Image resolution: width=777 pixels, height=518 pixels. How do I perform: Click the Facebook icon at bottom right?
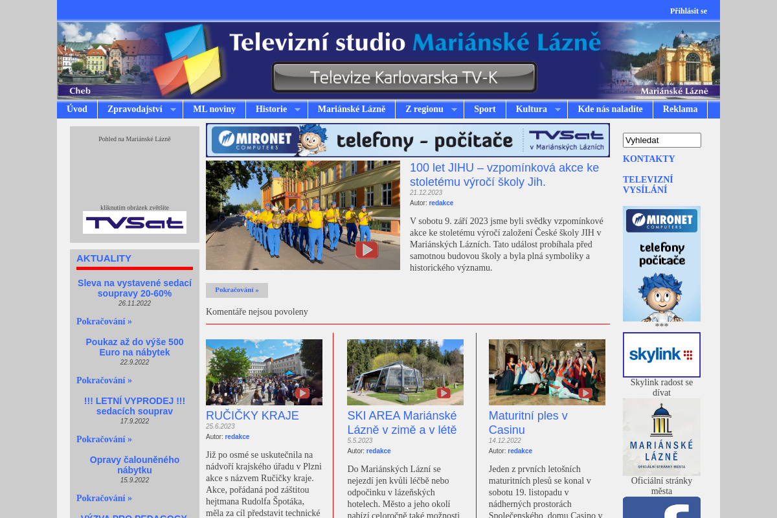click(661, 510)
